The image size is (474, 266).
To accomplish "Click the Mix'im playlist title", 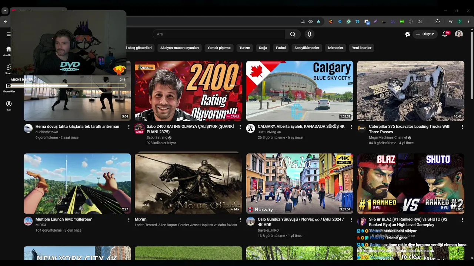I will point(141,219).
